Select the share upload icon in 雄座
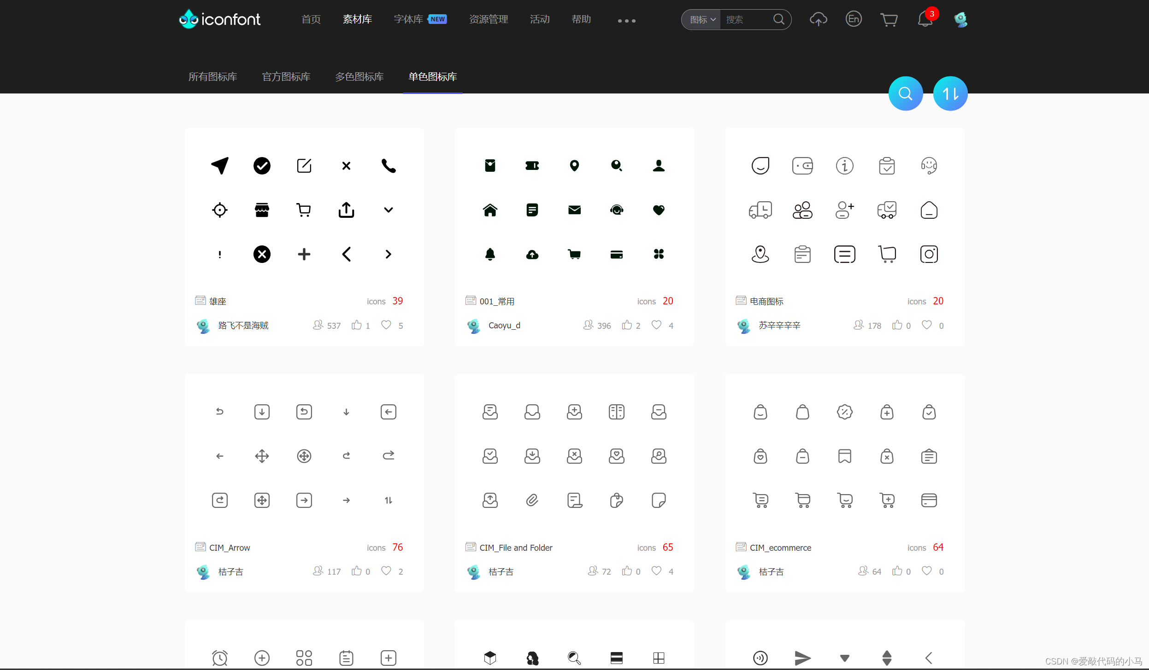The width and height of the screenshot is (1149, 670). coord(346,210)
